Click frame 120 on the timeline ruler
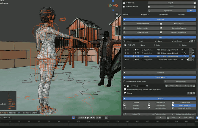Image resolution: width=198 pixels, height=128 pixels. 88,121
